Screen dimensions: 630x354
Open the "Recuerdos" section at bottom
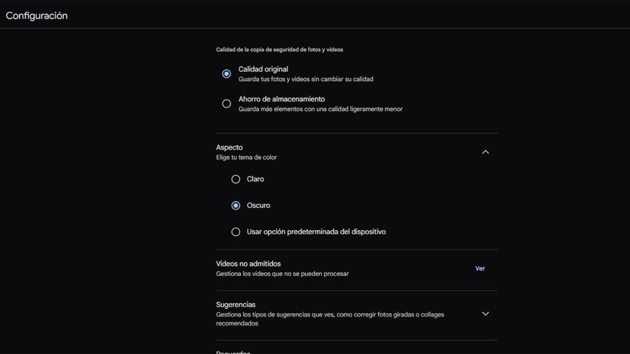coord(234,352)
